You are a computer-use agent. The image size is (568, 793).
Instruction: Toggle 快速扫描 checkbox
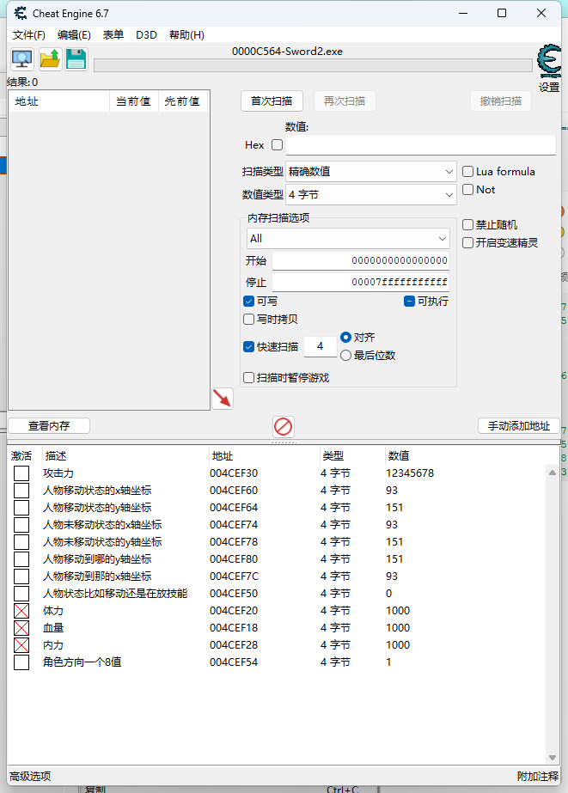coord(248,347)
